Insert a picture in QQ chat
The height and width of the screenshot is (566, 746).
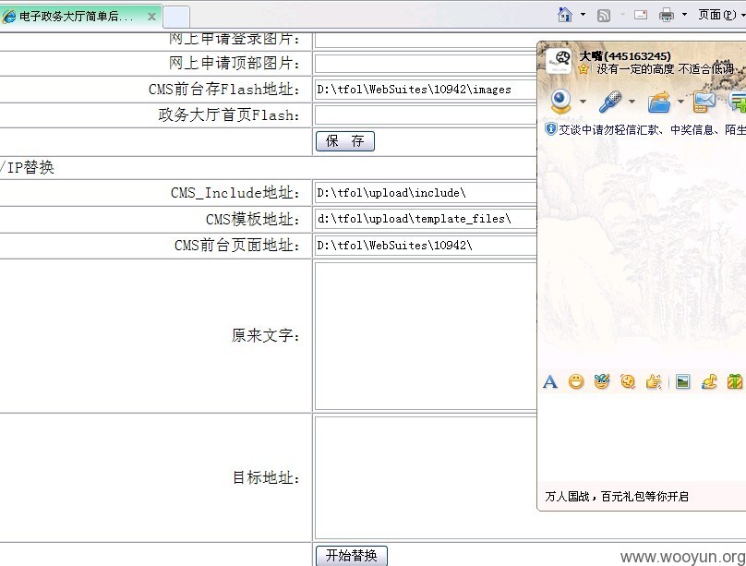[682, 381]
